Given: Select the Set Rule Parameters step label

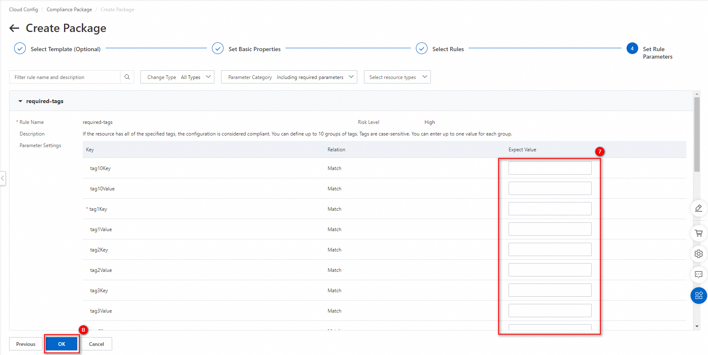Looking at the screenshot, I should coord(658,53).
